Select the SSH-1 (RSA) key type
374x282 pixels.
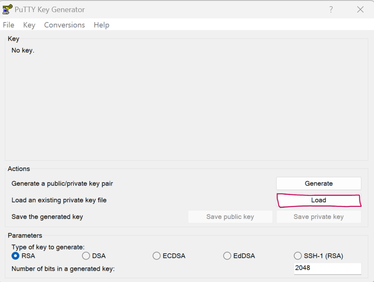(x=318, y=256)
